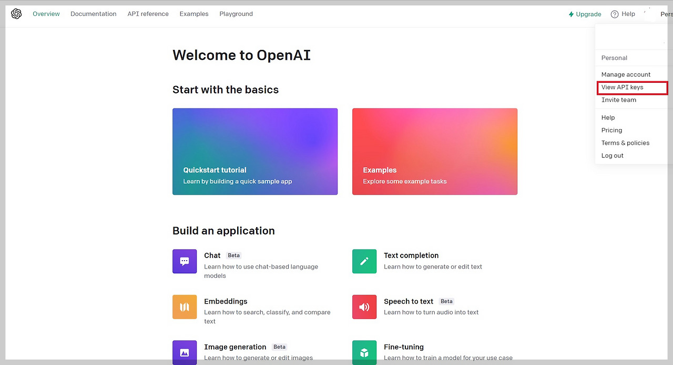
Task: Click the Beta badge next to Chat
Action: (234, 255)
